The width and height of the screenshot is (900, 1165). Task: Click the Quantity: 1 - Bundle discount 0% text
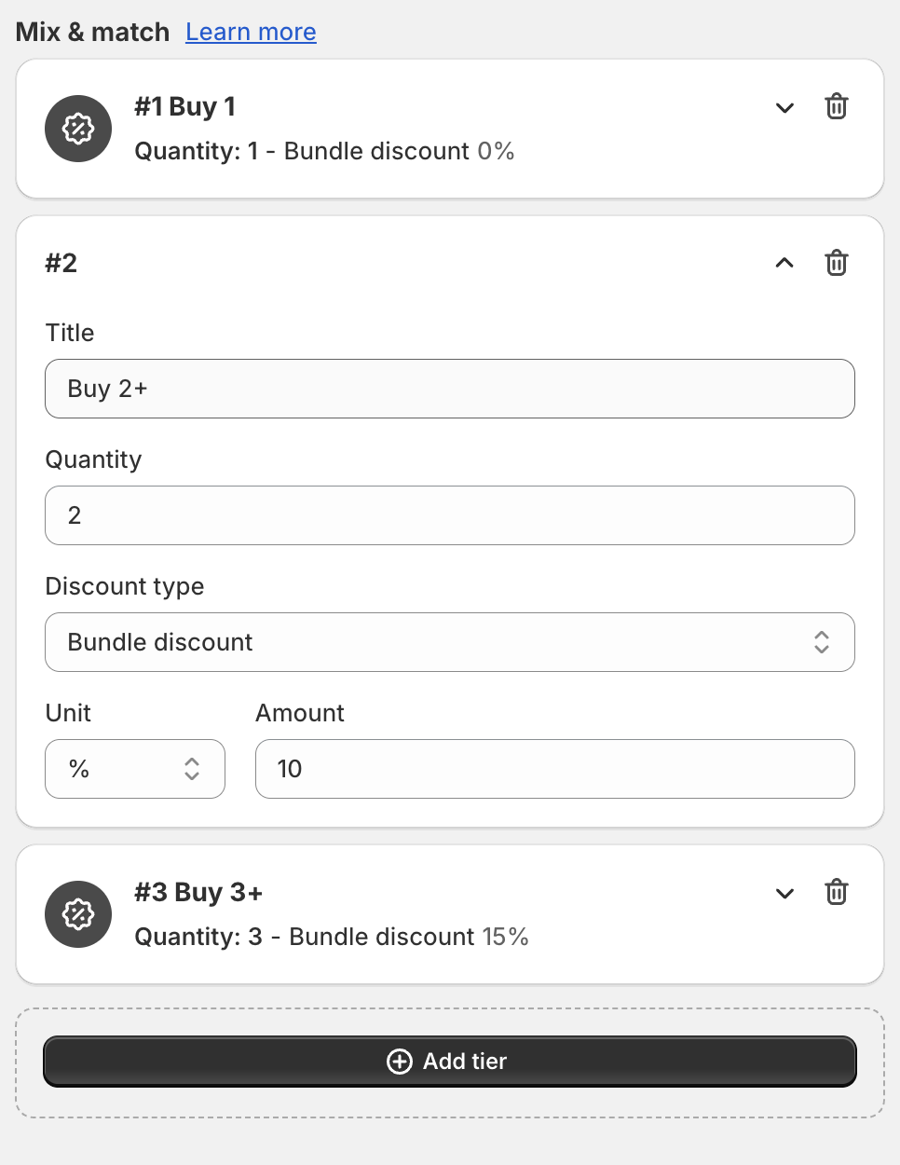(324, 151)
